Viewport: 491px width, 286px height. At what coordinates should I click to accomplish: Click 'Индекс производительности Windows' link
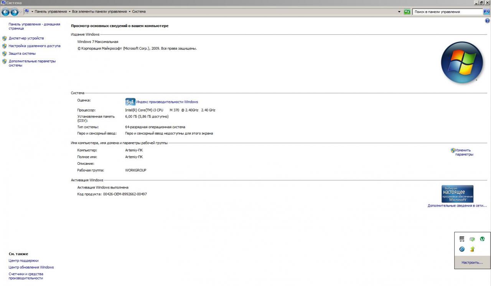(x=167, y=102)
